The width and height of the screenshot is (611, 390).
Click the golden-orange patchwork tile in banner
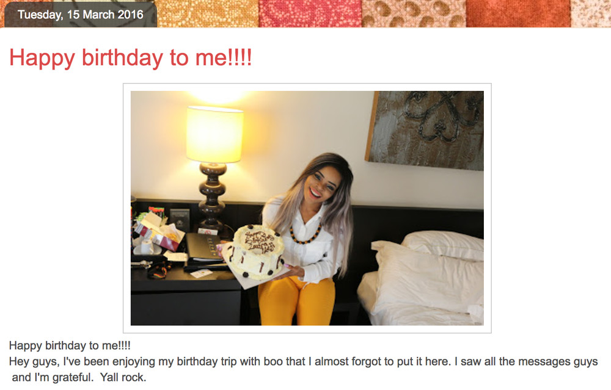click(207, 13)
